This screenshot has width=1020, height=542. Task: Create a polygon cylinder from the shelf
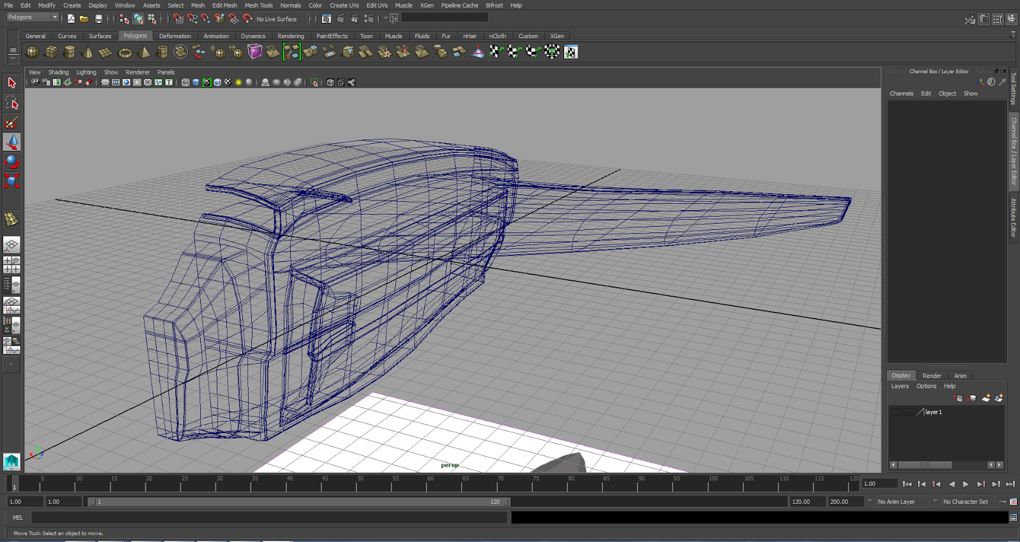tap(69, 52)
